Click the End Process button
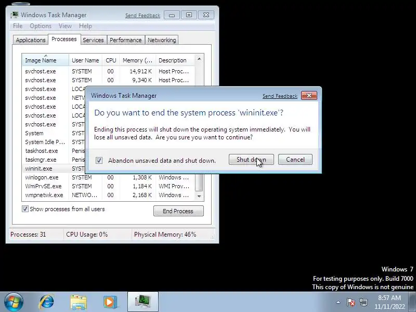Screen dimensions: 416x312 tap(178, 211)
